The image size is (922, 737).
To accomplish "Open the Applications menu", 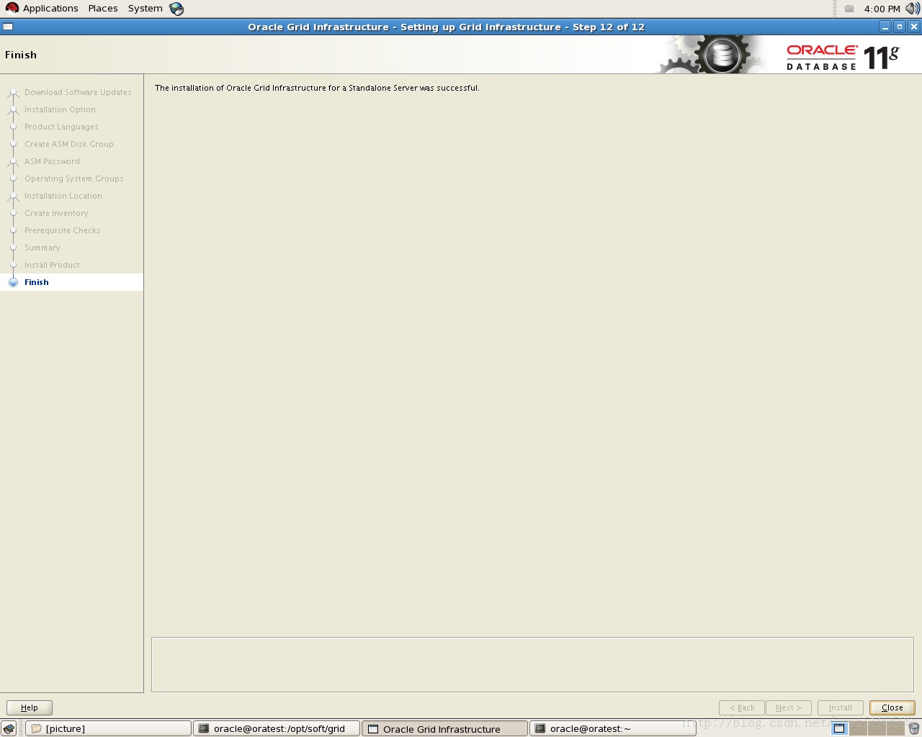I will click(x=50, y=9).
